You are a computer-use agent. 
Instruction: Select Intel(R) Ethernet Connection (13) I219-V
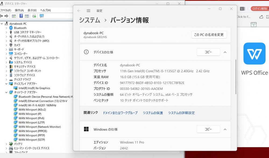pyautogui.click(x=43, y=101)
